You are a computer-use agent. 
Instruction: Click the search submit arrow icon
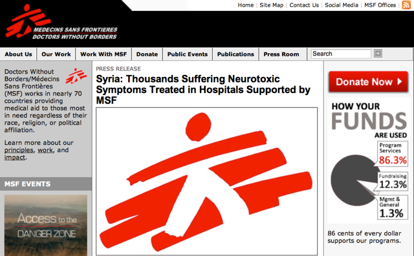click(378, 54)
